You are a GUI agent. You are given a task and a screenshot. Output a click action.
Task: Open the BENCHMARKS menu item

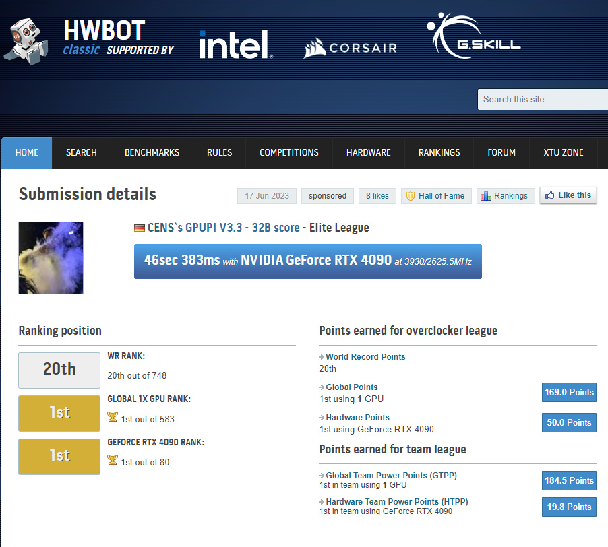click(152, 153)
